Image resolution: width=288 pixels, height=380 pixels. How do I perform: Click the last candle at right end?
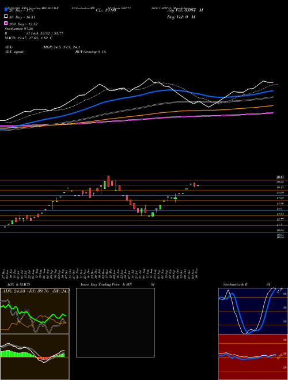[198, 185]
